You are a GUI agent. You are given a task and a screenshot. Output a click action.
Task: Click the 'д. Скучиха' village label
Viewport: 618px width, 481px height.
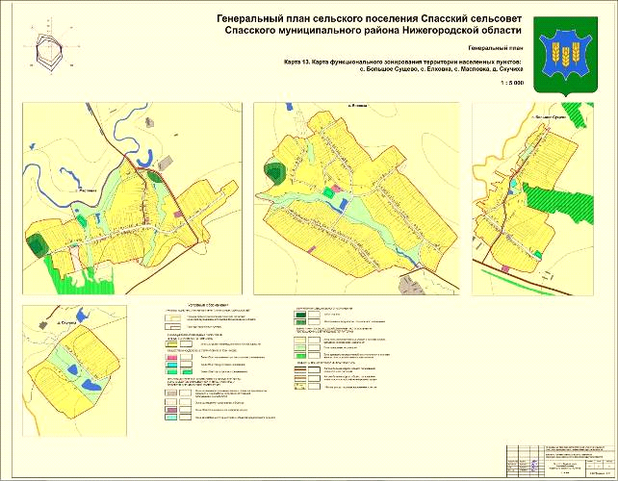(x=65, y=323)
